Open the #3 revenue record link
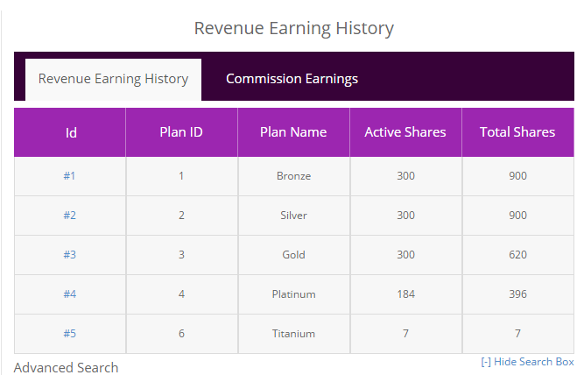The image size is (584, 375). coord(70,255)
